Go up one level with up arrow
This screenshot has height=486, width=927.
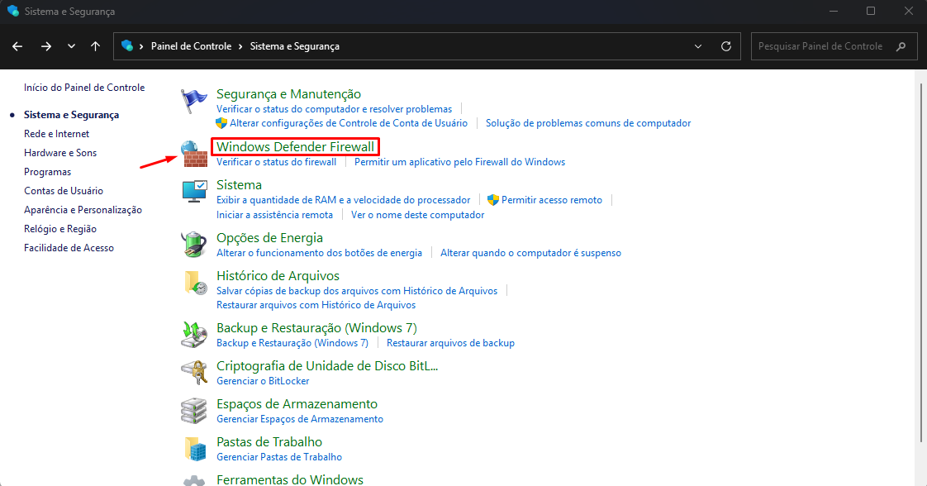coord(96,46)
